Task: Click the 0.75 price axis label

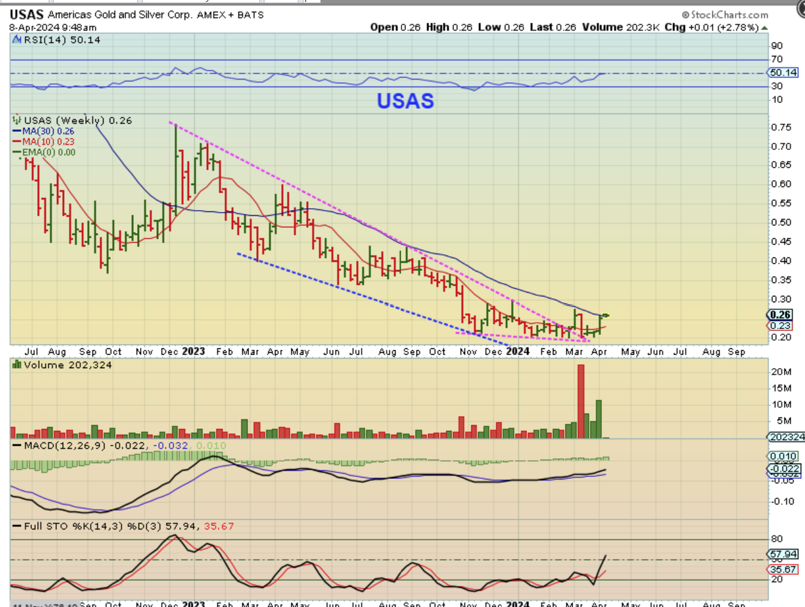Action: coord(781,127)
